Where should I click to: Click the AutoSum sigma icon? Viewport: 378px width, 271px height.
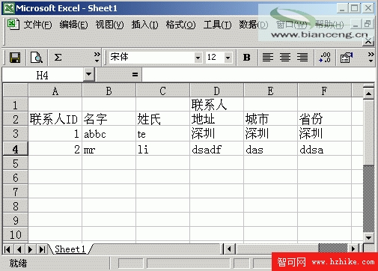coord(58,58)
